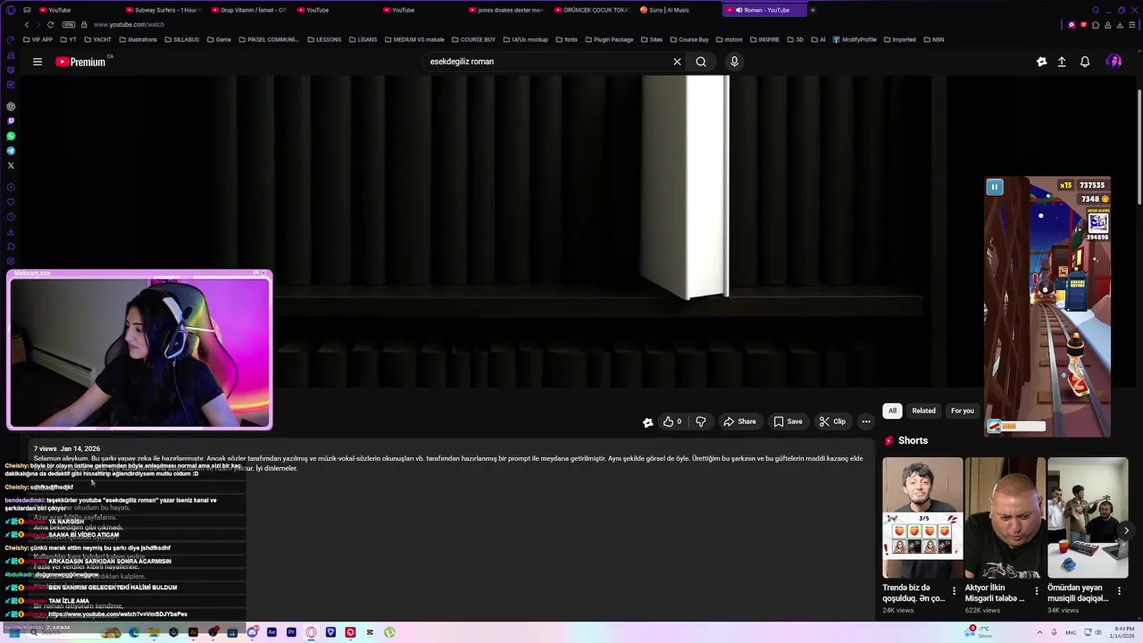
Task: Pause the Subway Surfers mini game
Action: click(995, 187)
